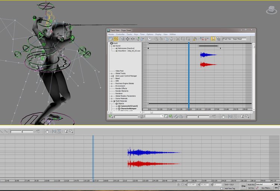280x191 pixels.
Task: Click the Paste Time icon
Action: [x=188, y=39]
